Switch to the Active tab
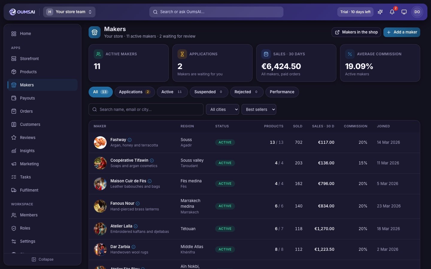Viewport: 431px width, 269px height. (x=172, y=92)
